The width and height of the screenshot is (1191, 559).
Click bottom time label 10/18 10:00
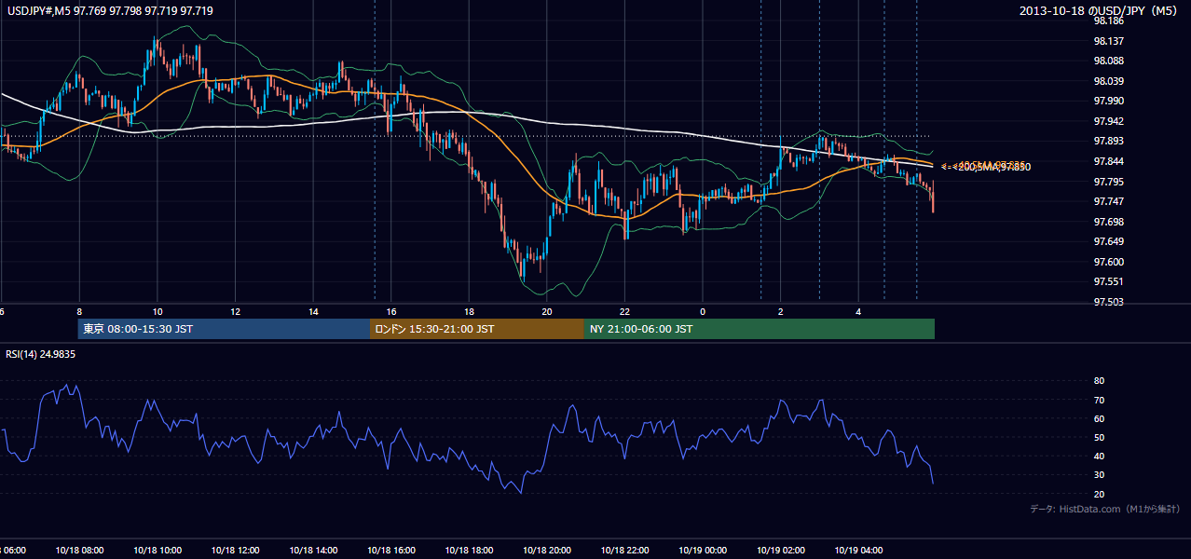click(157, 550)
